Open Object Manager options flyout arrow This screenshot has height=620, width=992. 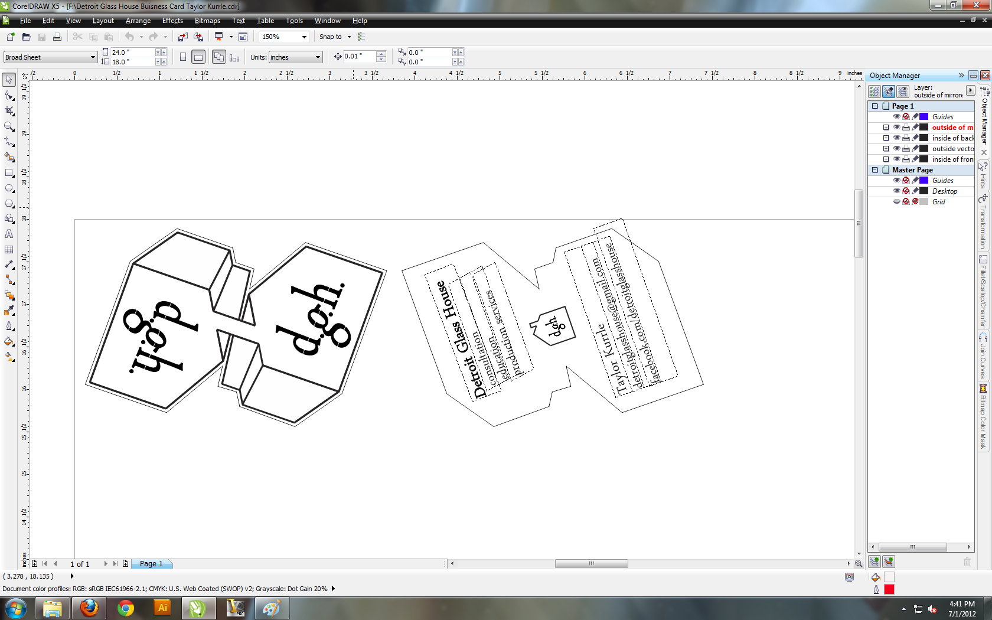coord(970,90)
